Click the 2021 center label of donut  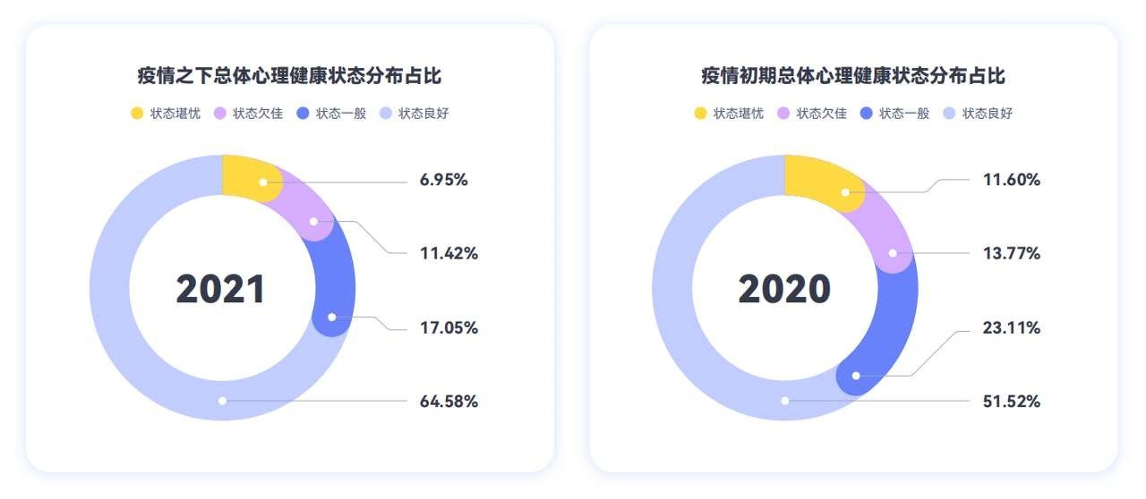coord(221,289)
